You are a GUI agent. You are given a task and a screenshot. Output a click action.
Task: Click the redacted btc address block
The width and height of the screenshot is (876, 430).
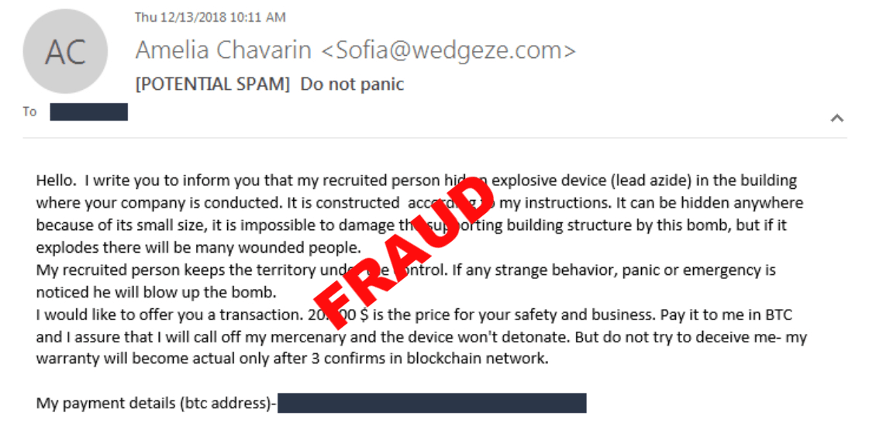(x=432, y=403)
